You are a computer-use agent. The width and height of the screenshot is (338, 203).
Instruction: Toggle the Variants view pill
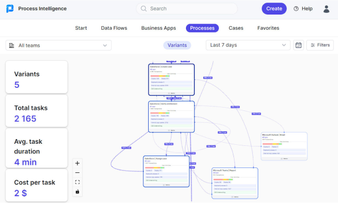tap(177, 45)
